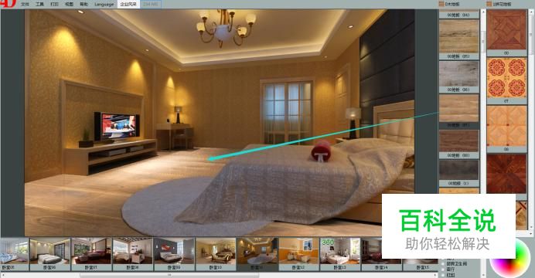535x278 pixels.
Task: Select the light oak floor texture (05)
Action: [459, 36]
